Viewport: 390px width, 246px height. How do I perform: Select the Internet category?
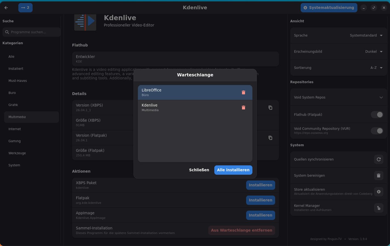click(x=32, y=129)
